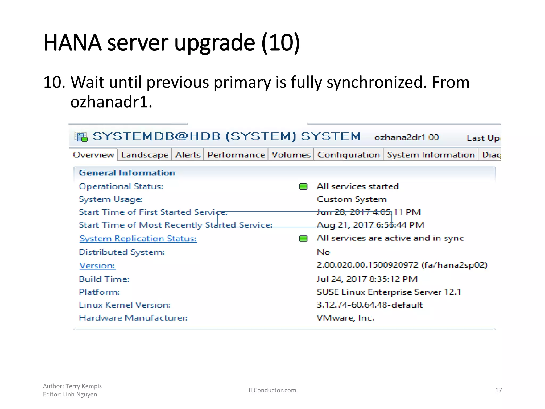The height and width of the screenshot is (409, 545).
Task: Select the 'VMware, Inc.' manufacturer value
Action: [x=345, y=318]
